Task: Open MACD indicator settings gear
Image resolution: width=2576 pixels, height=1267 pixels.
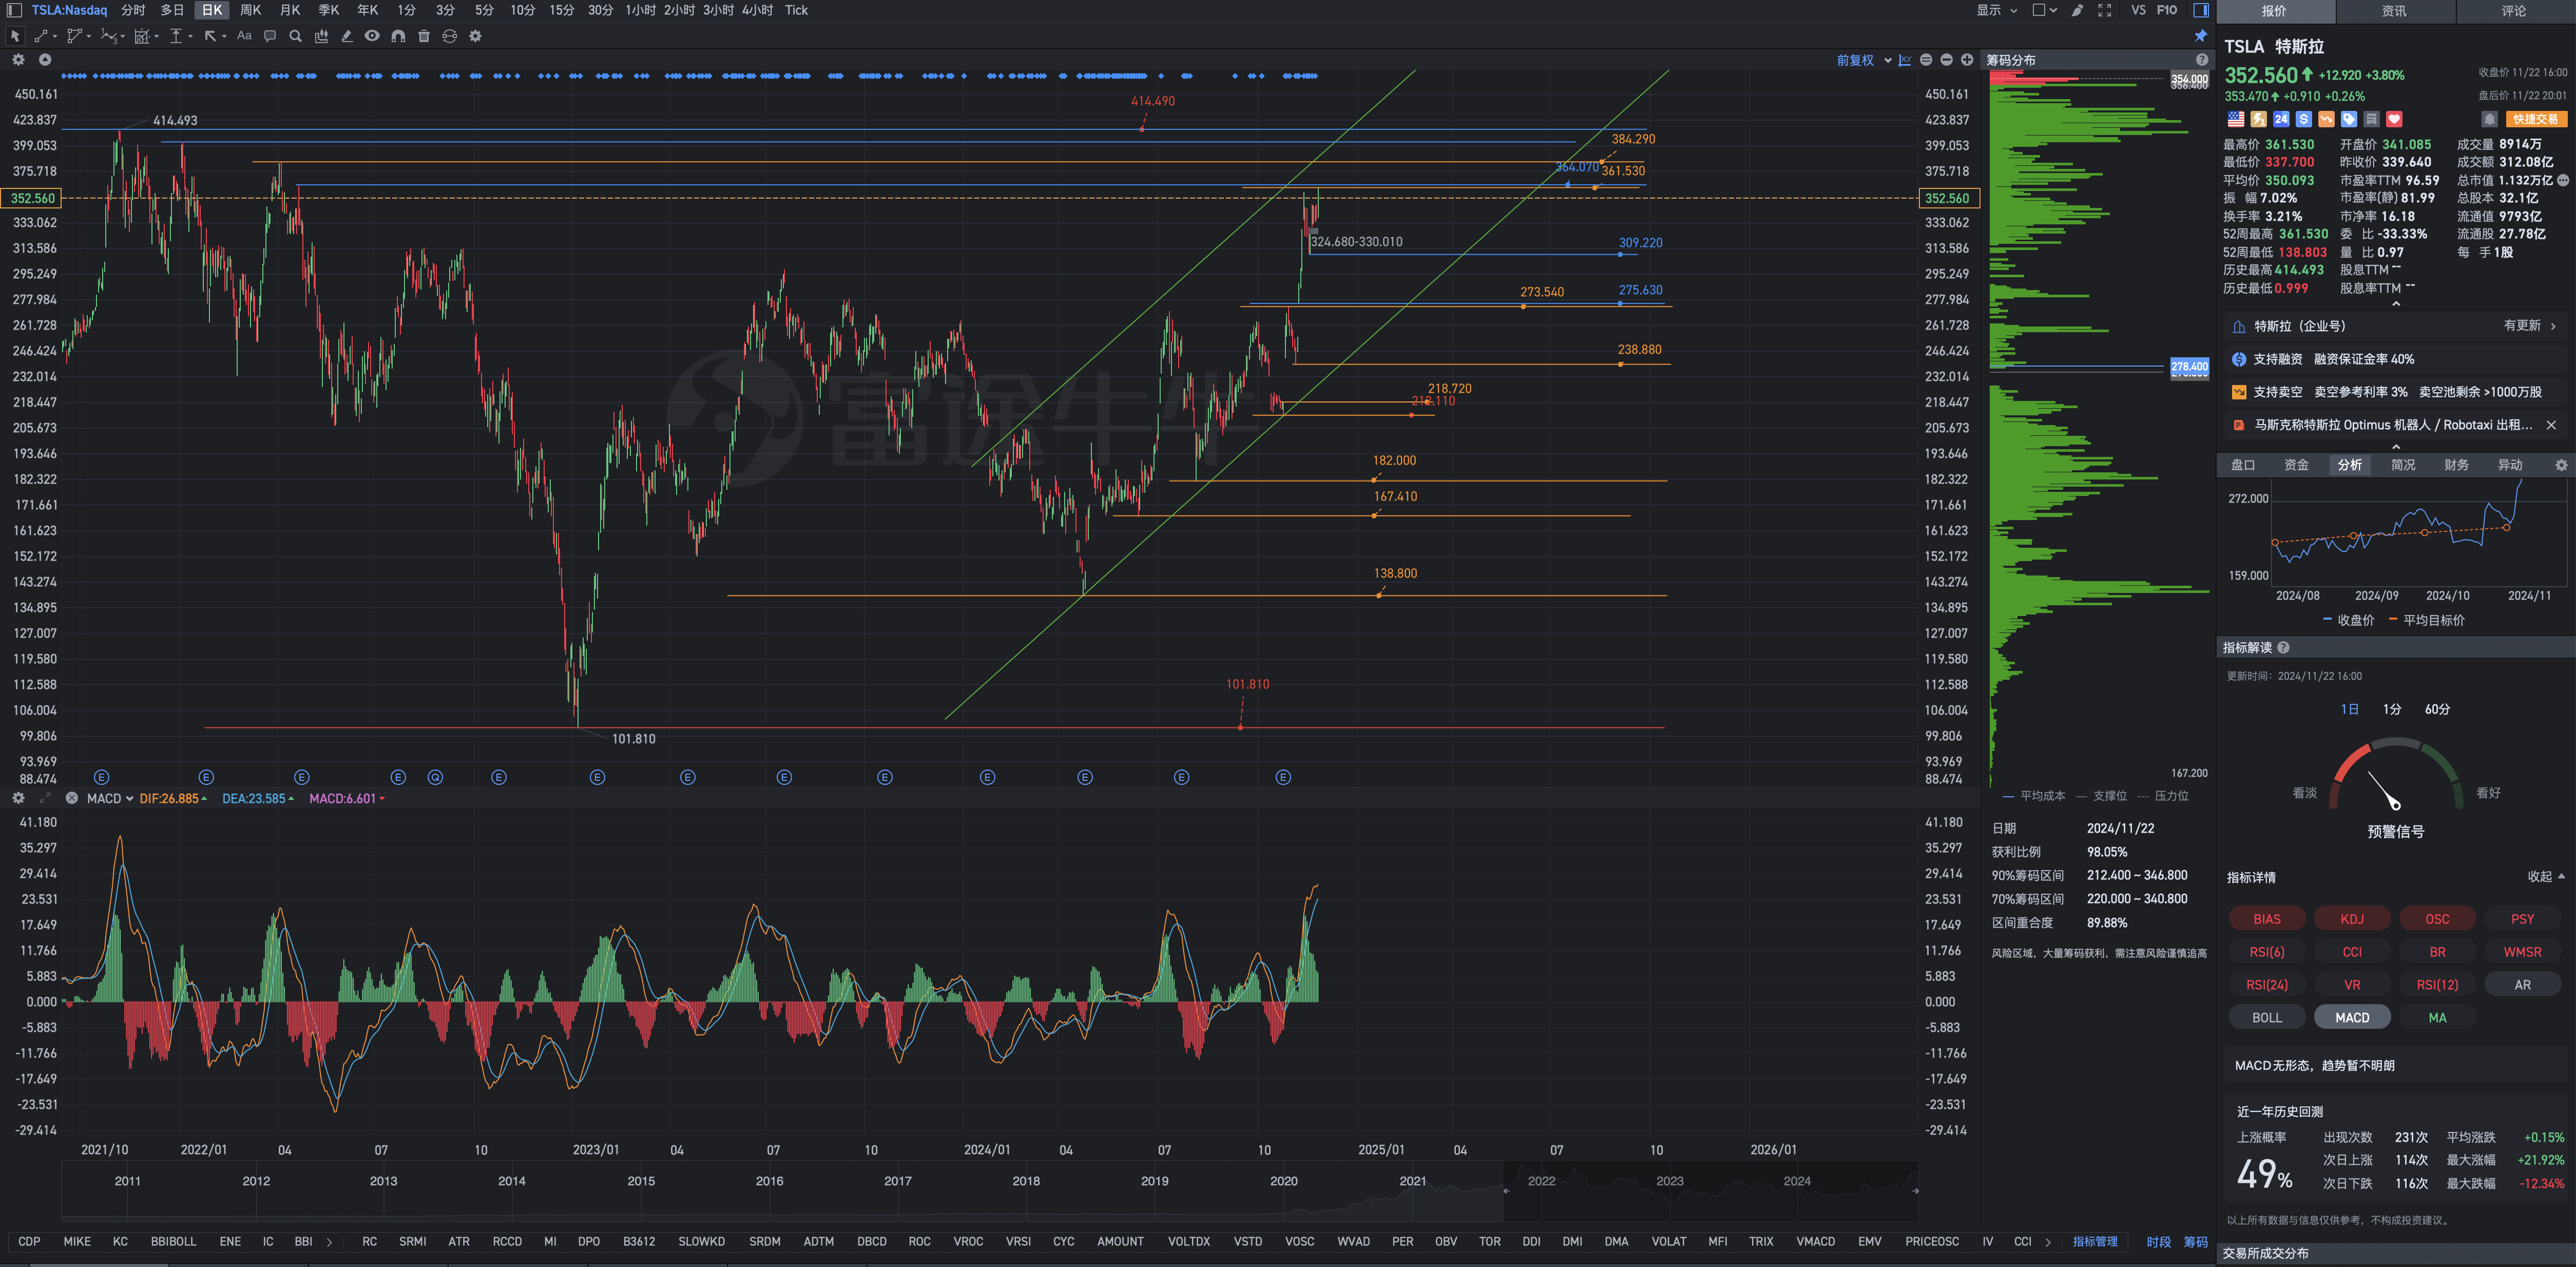Action: point(18,798)
